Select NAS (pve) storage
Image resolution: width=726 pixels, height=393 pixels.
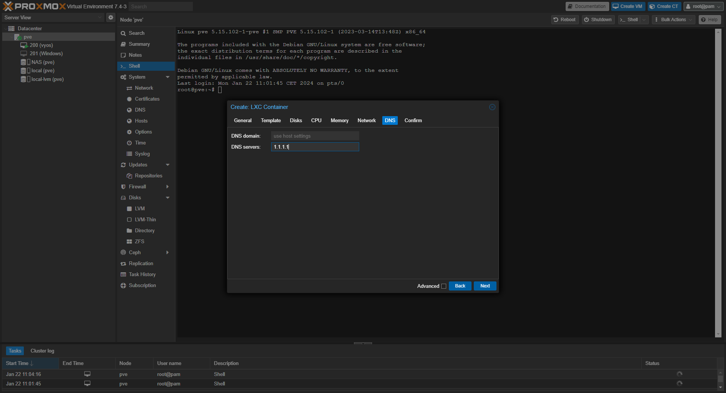pos(43,62)
